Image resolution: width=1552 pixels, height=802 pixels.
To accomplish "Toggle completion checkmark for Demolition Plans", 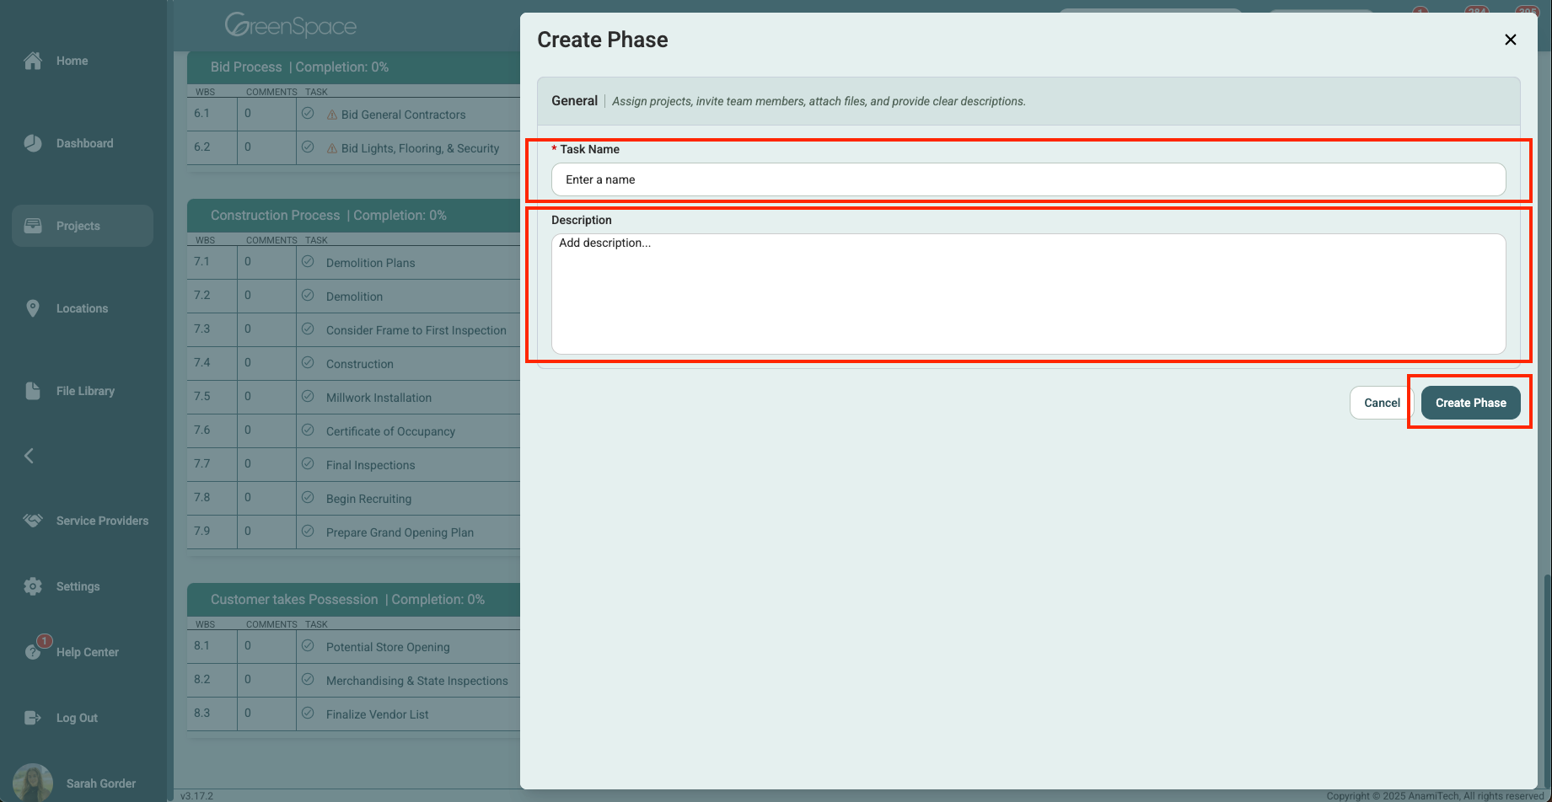I will [307, 262].
